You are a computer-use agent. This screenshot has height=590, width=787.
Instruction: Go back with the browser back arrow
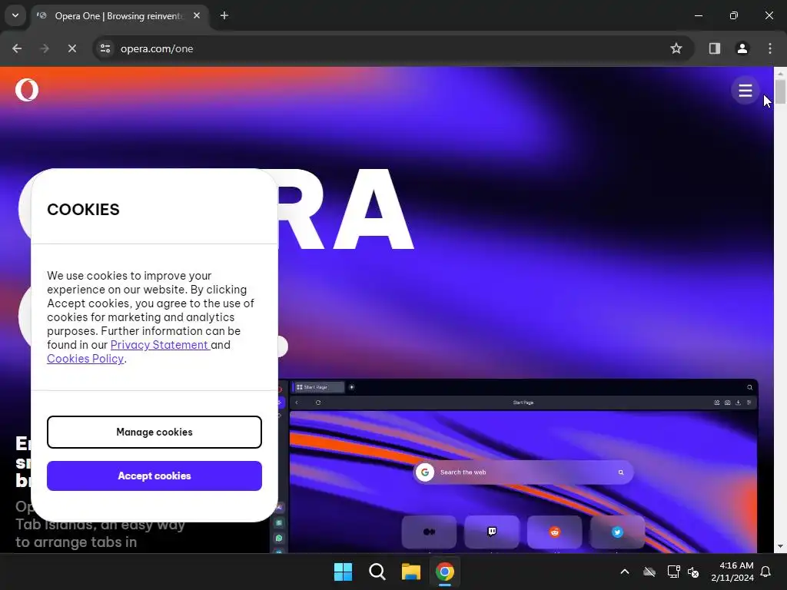(x=17, y=48)
